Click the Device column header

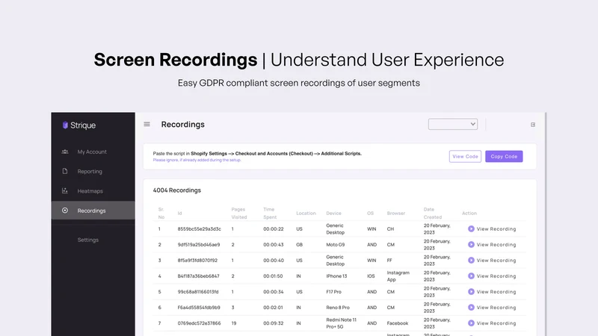(x=333, y=213)
